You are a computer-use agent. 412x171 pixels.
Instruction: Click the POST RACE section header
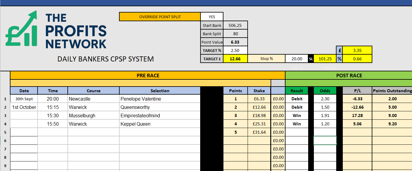349,76
